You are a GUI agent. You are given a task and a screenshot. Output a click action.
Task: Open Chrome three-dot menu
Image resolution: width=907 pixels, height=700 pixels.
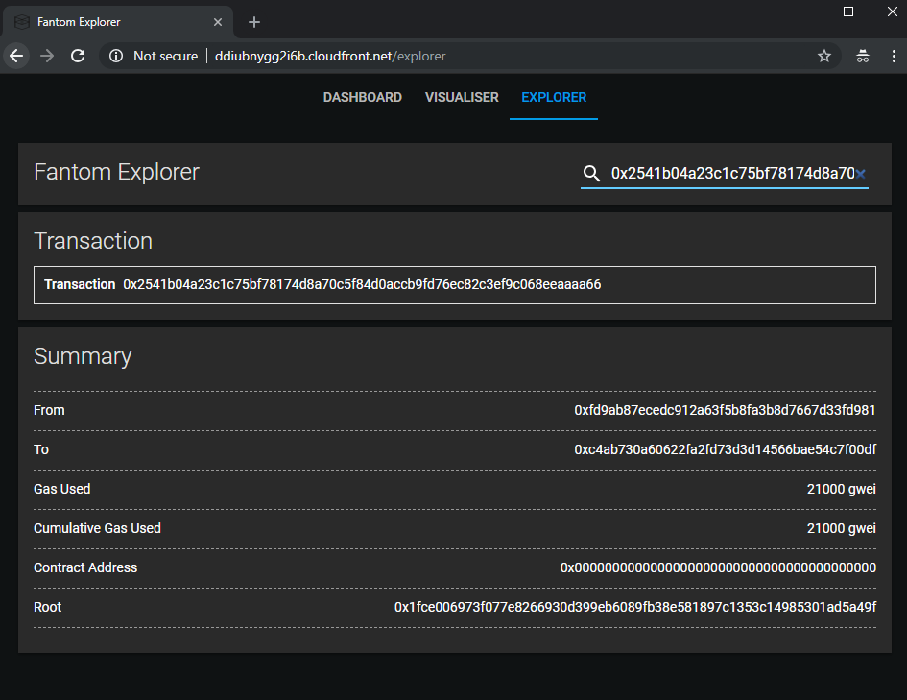(894, 56)
